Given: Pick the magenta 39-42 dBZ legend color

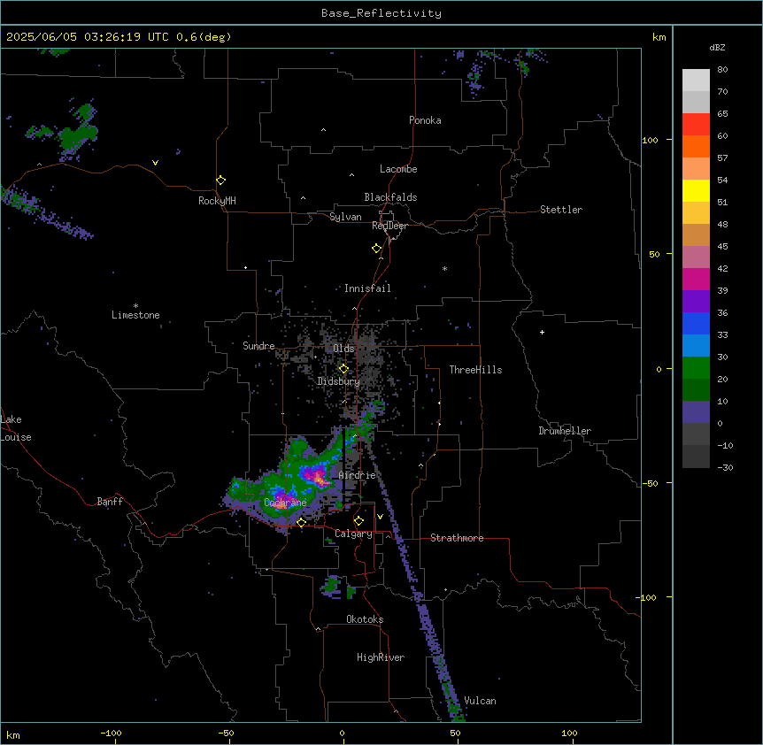Looking at the screenshot, I should [x=696, y=279].
